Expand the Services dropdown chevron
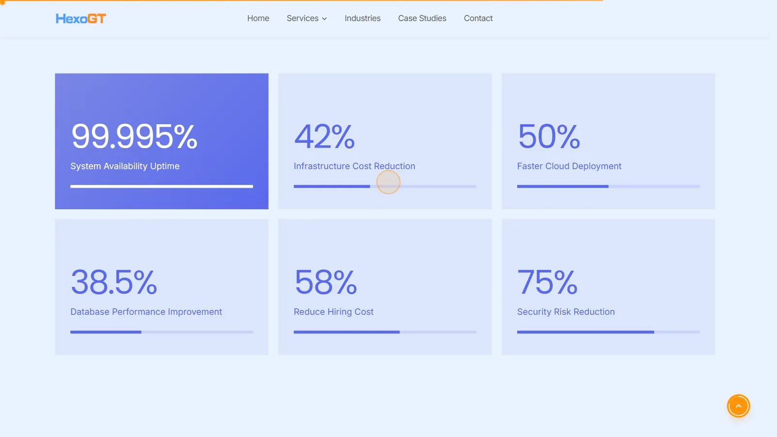Viewport: 777px width, 437px height. [324, 19]
